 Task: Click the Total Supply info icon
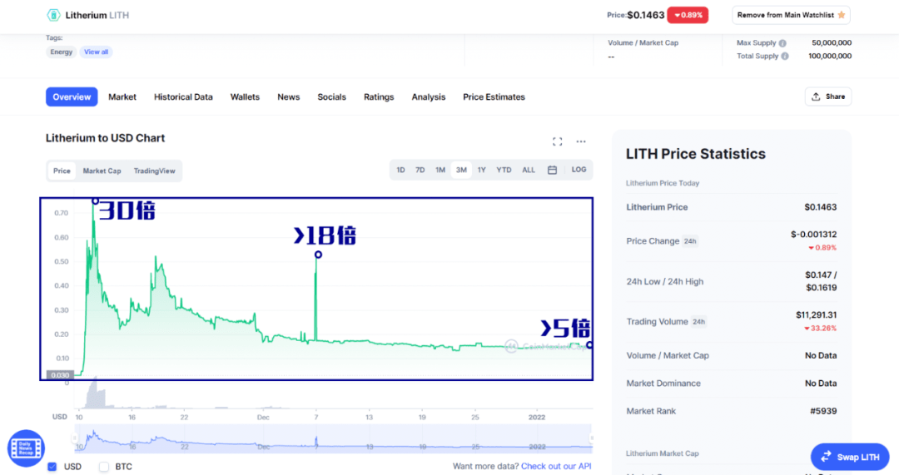785,57
